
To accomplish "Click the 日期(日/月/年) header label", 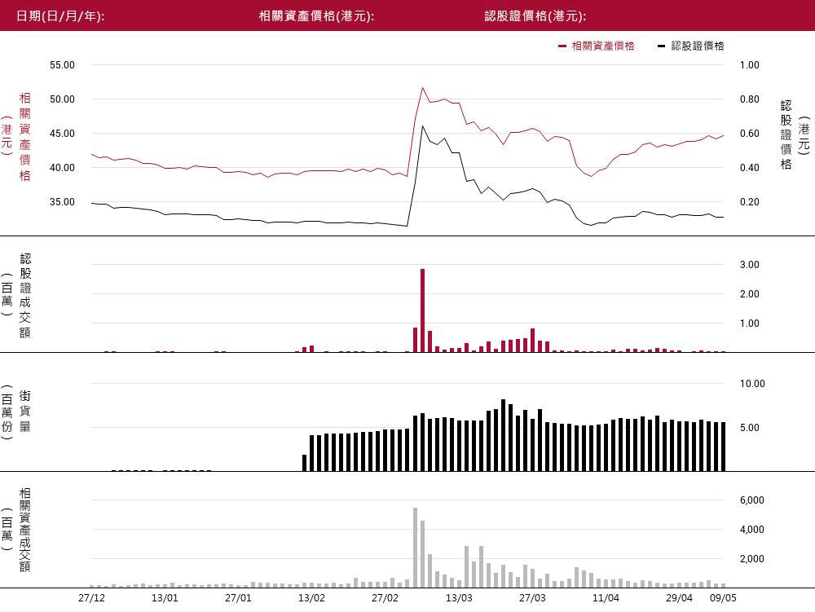I will coord(60,16).
